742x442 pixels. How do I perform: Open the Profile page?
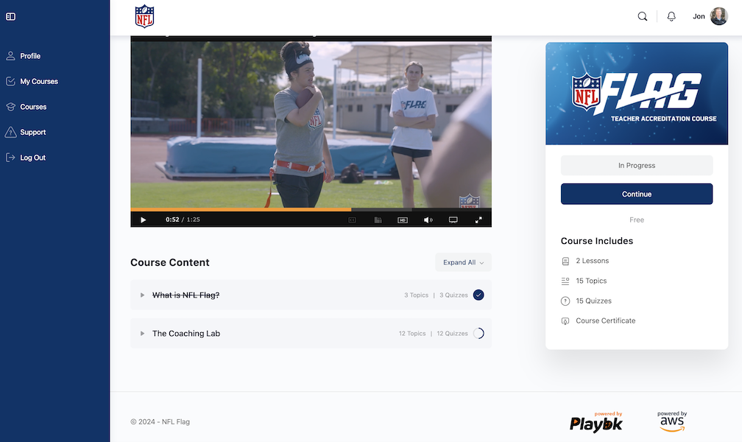point(29,56)
